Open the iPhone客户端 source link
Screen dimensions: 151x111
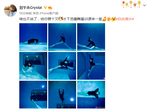49,13
